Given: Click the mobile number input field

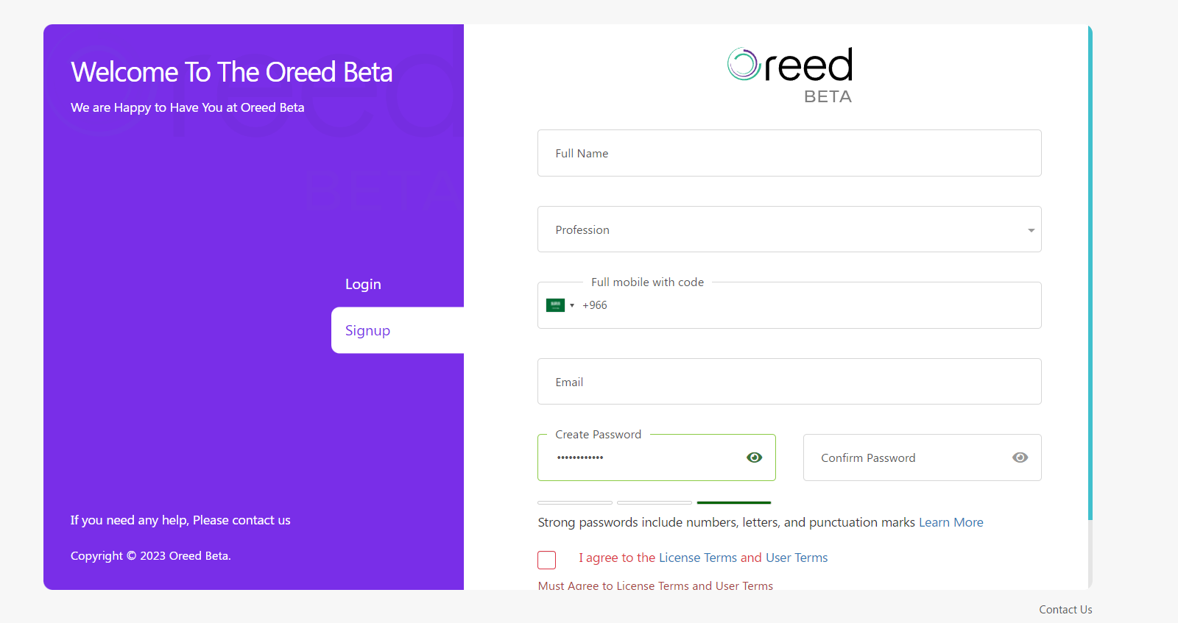Looking at the screenshot, I should pos(810,305).
